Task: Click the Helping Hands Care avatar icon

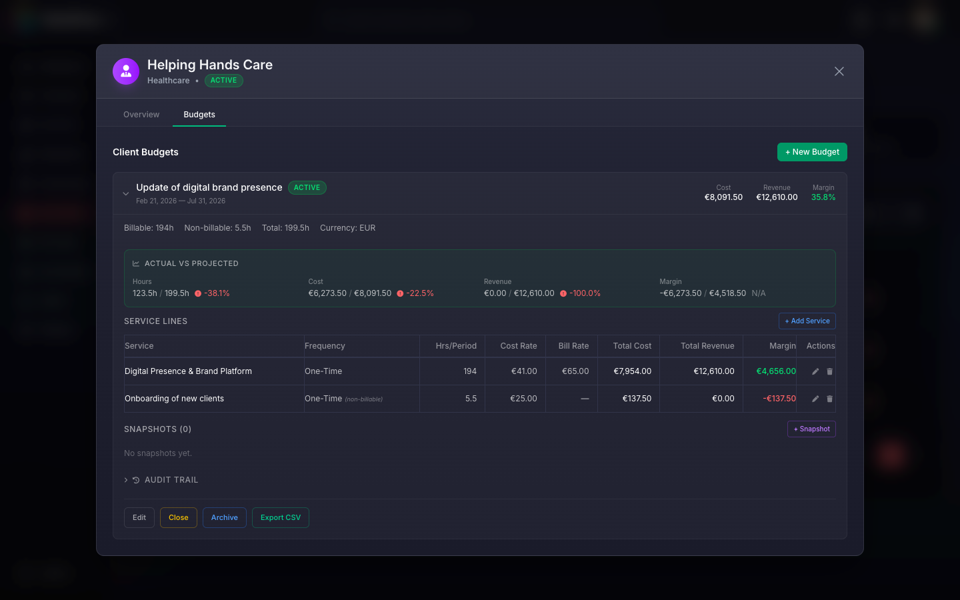Action: pos(126,71)
